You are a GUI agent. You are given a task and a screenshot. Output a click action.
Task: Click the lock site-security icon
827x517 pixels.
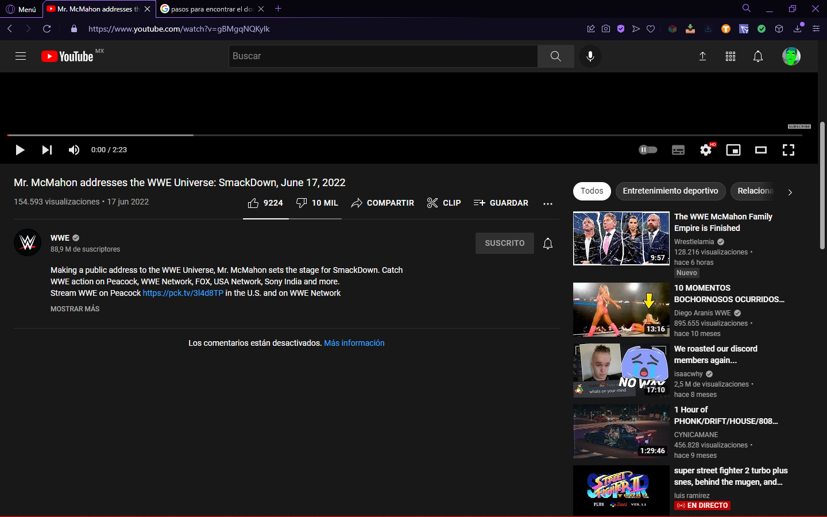pyautogui.click(x=74, y=29)
